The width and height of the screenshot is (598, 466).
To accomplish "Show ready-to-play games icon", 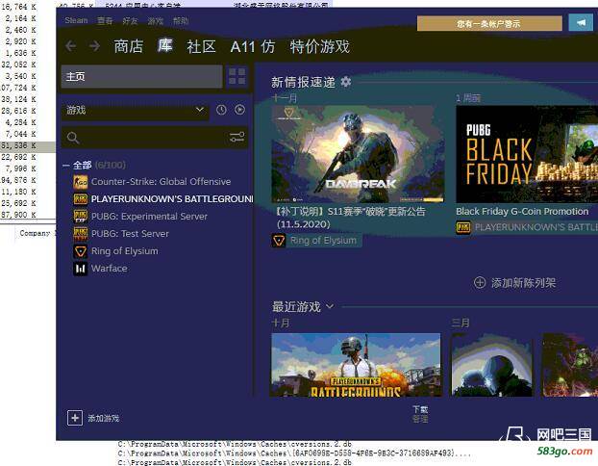I will coord(240,110).
